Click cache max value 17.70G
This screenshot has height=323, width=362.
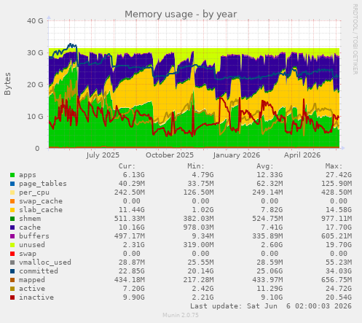click(339, 227)
